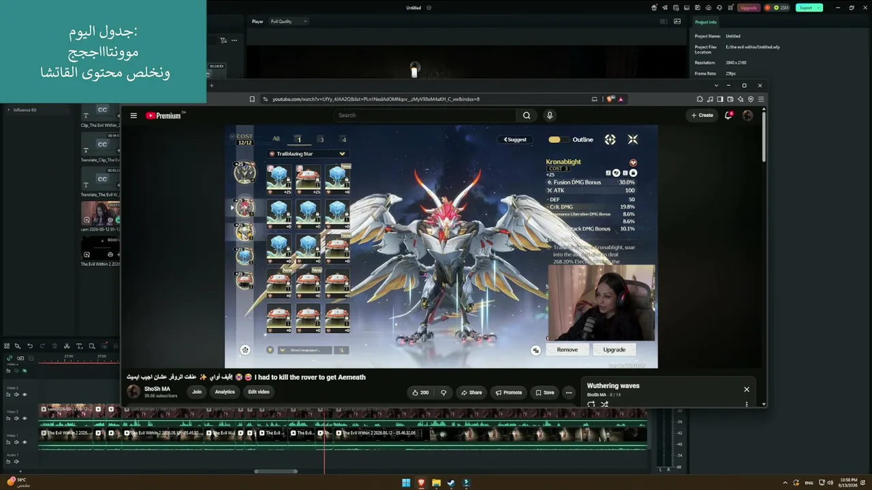Open the support headset icon in Filmora title bar
Screen dimensions: 872x490
tap(719, 7)
